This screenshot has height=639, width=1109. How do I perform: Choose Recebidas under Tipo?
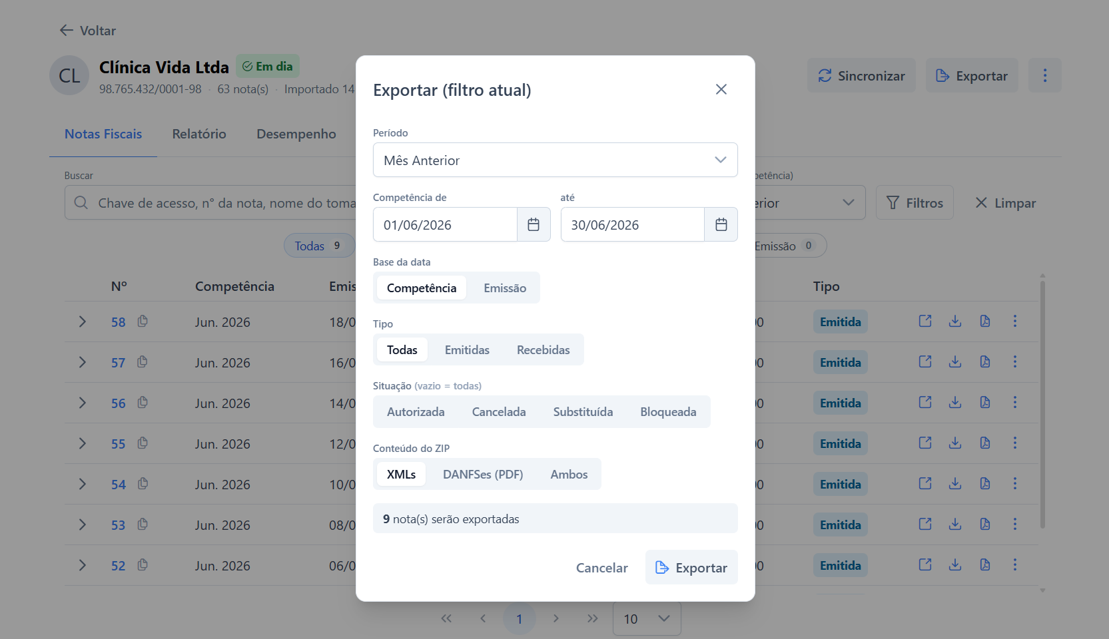(544, 350)
